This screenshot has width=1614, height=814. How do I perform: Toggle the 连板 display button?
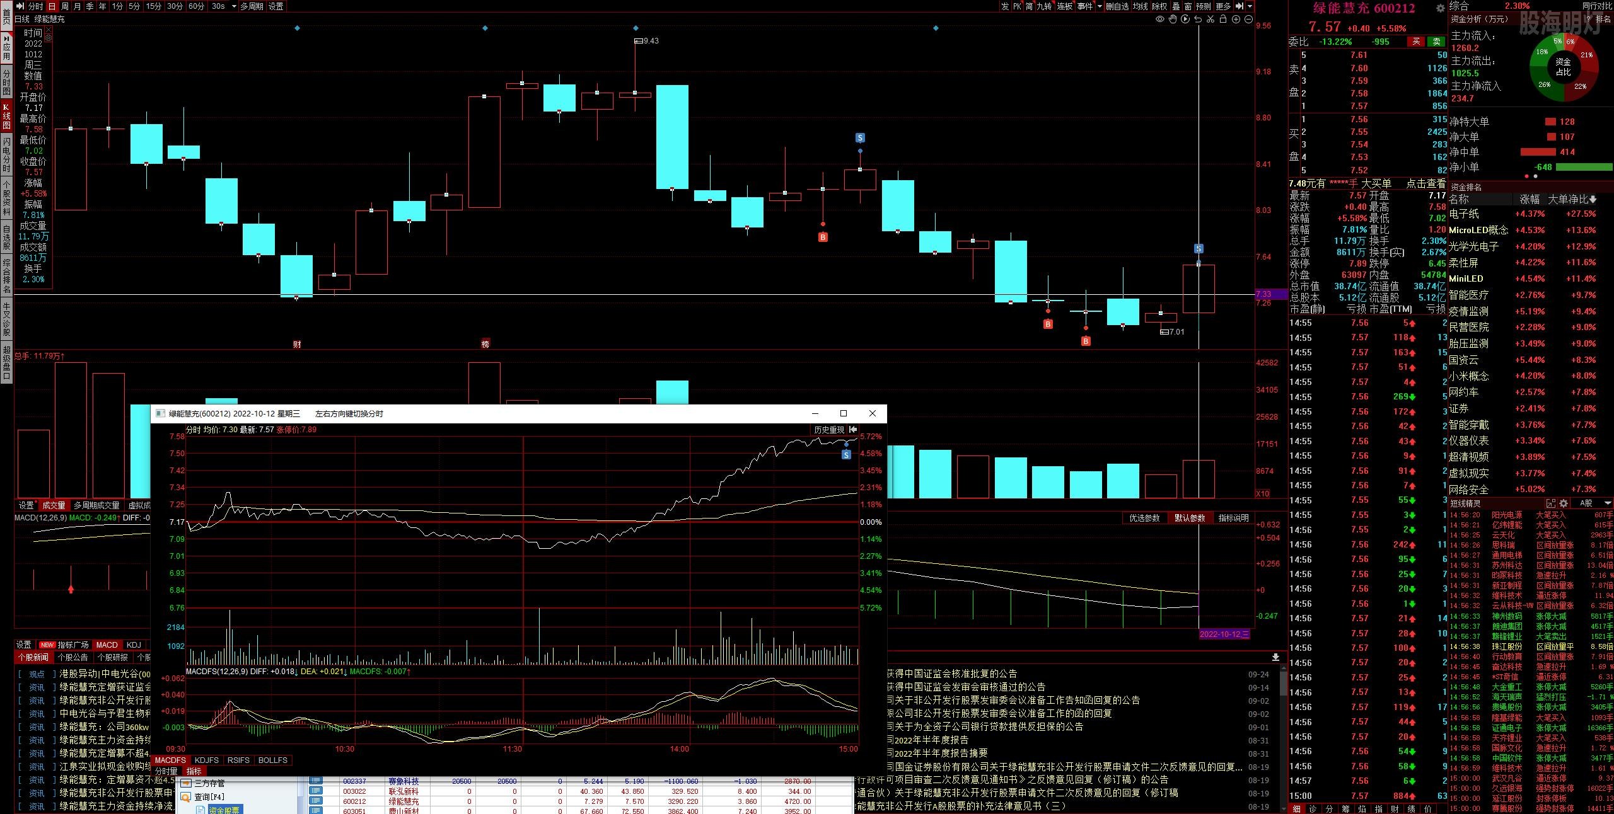[x=1065, y=6]
